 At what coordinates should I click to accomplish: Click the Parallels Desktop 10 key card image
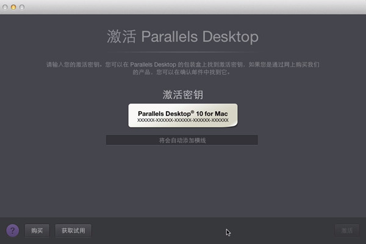click(x=182, y=115)
